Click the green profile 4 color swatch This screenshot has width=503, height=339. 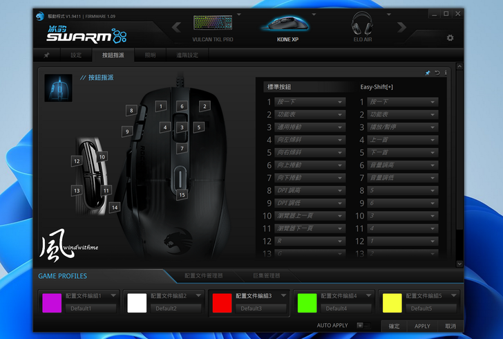[307, 303]
